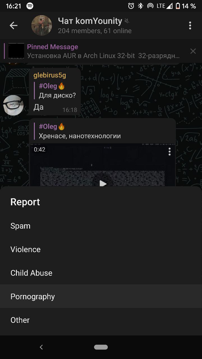Select Other as report reason
This screenshot has height=359, width=202.
(x=101, y=320)
